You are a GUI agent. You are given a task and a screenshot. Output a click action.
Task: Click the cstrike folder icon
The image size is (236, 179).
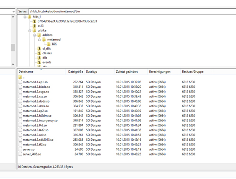pyautogui.click(x=34, y=30)
